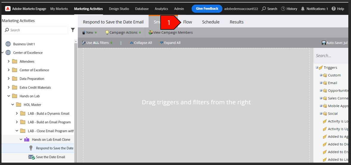This screenshot has width=351, height=165.
Task: Open the New dropdown menu
Action: pyautogui.click(x=90, y=32)
